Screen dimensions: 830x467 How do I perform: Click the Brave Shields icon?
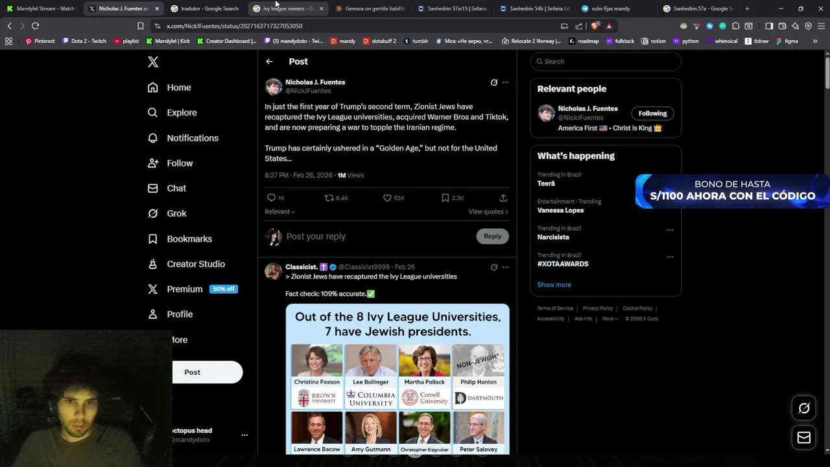[x=595, y=26]
